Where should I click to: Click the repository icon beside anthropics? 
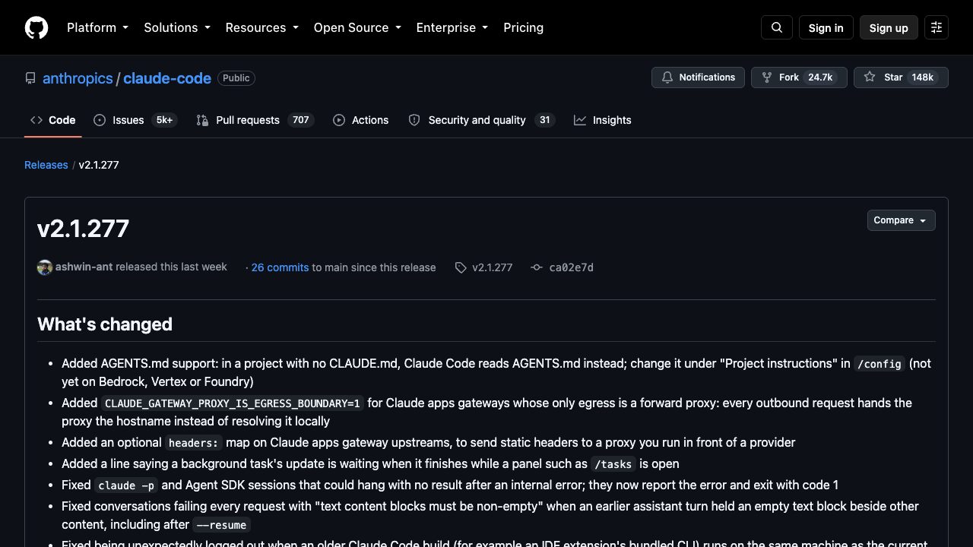click(x=30, y=78)
